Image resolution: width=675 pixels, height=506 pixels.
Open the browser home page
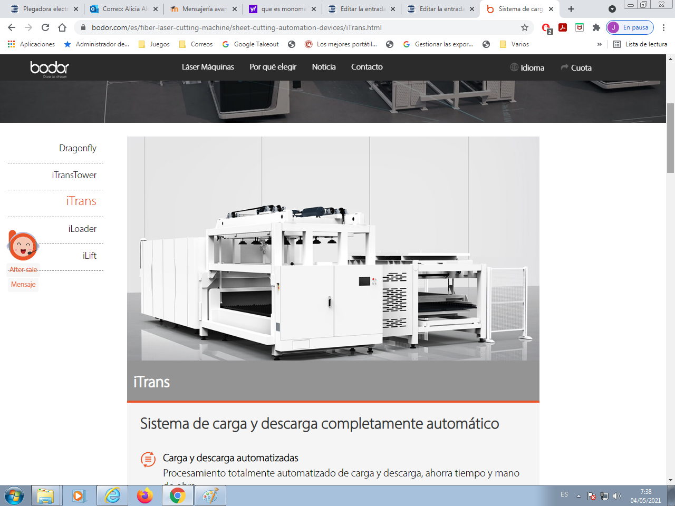coord(62,27)
